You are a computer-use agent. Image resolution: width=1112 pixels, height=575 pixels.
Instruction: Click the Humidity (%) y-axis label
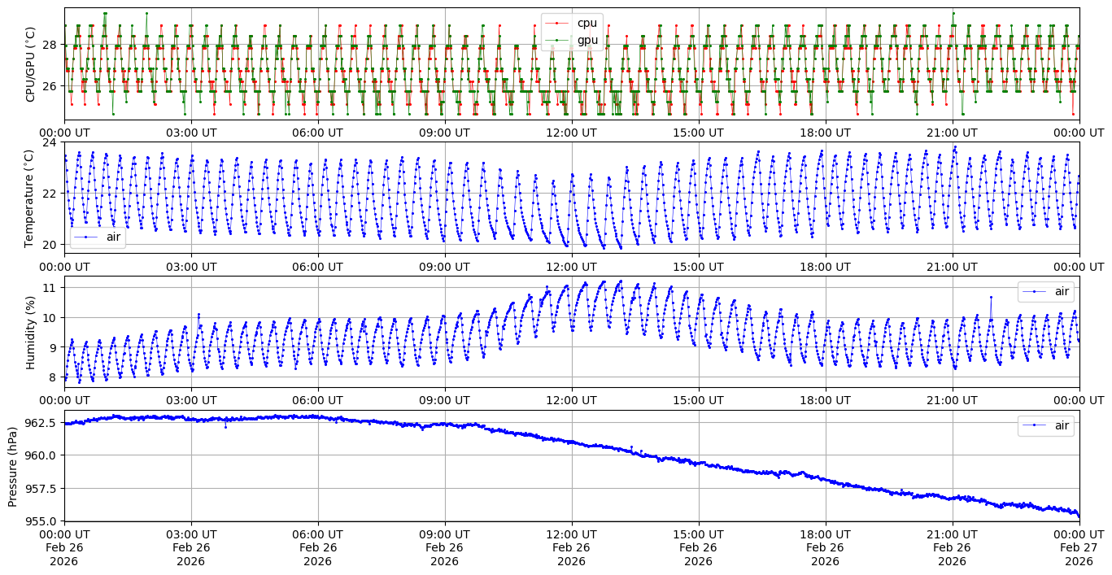tap(31, 332)
